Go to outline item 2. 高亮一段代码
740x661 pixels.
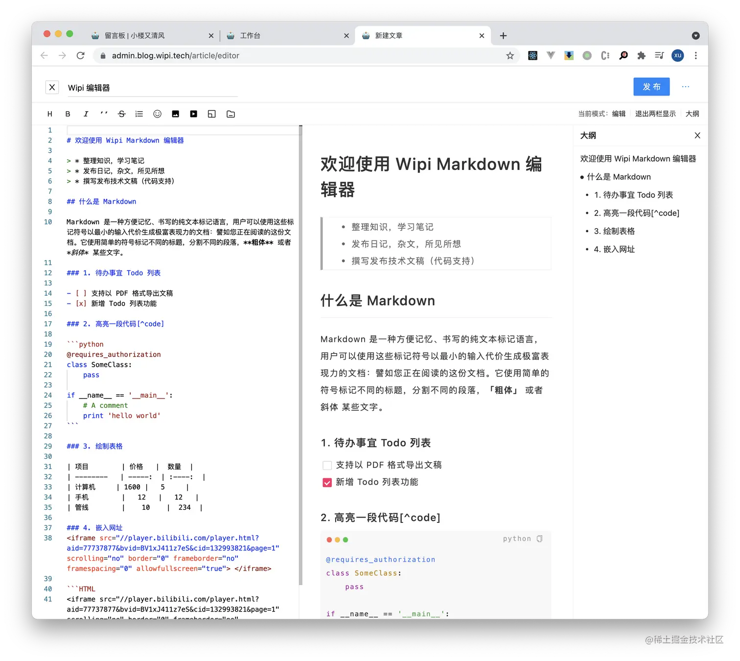click(x=636, y=213)
